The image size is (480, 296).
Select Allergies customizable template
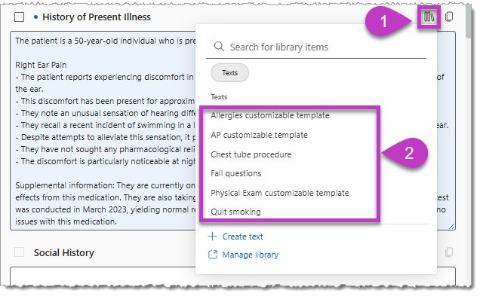(270, 115)
